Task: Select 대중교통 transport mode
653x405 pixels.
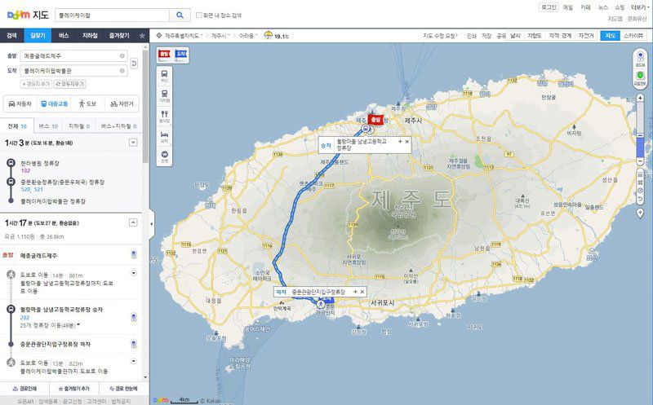Action: (x=54, y=103)
